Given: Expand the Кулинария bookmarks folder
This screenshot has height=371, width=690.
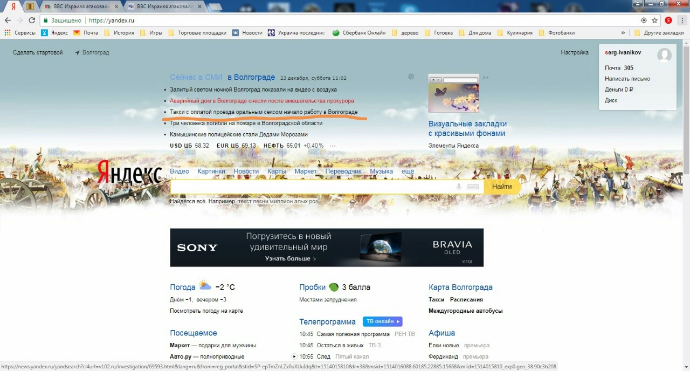Looking at the screenshot, I should tap(514, 33).
